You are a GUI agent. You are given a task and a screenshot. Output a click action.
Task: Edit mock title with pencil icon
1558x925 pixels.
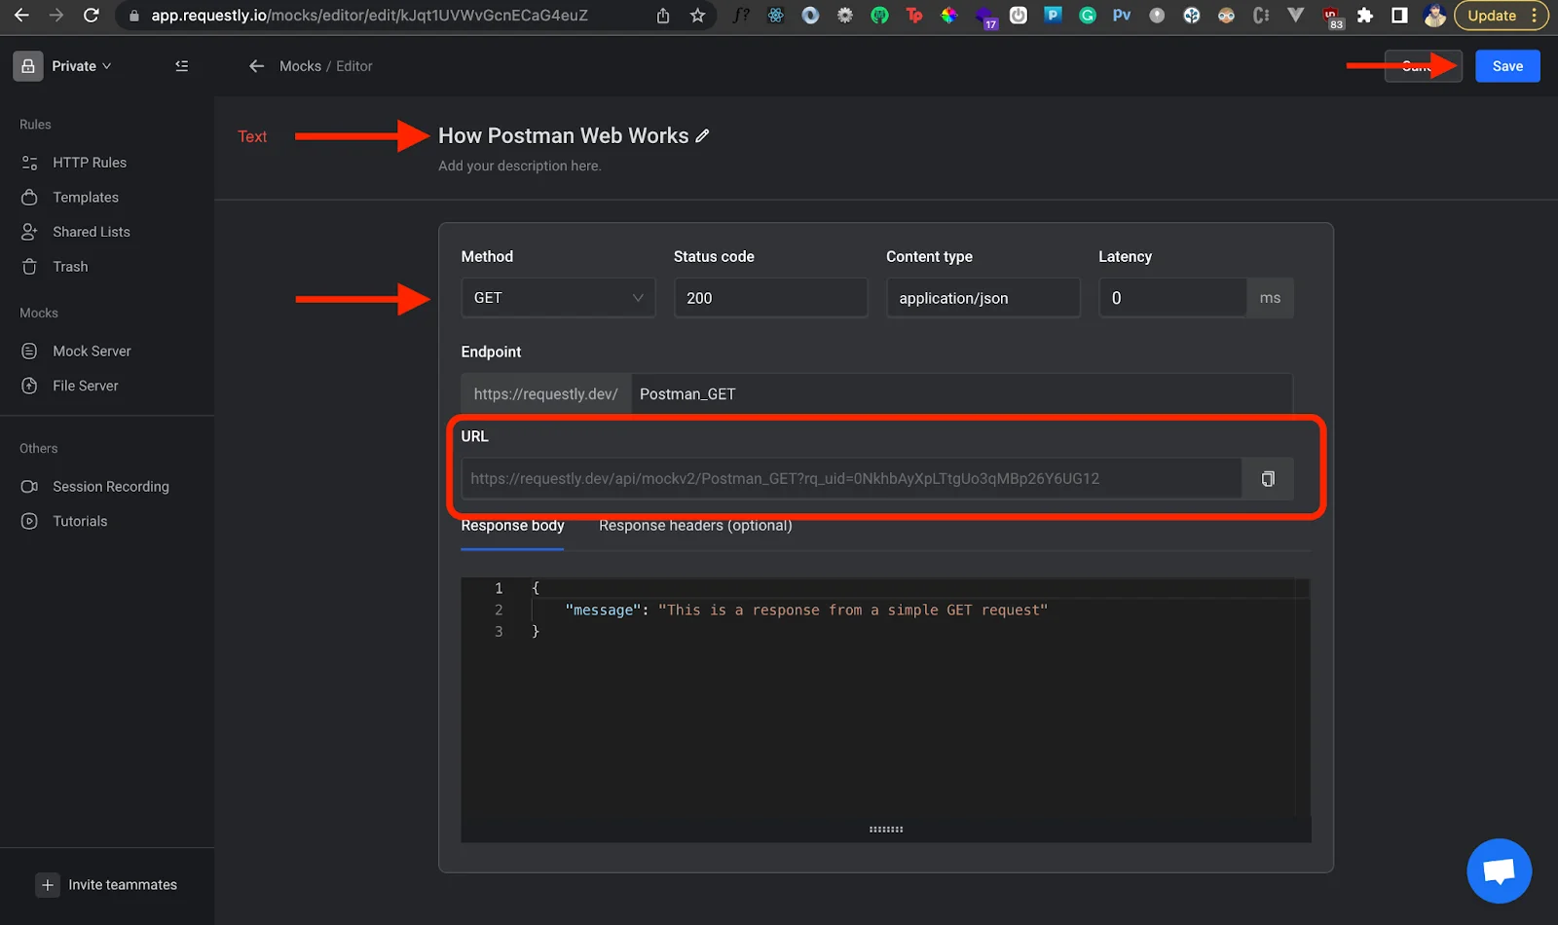(x=702, y=136)
